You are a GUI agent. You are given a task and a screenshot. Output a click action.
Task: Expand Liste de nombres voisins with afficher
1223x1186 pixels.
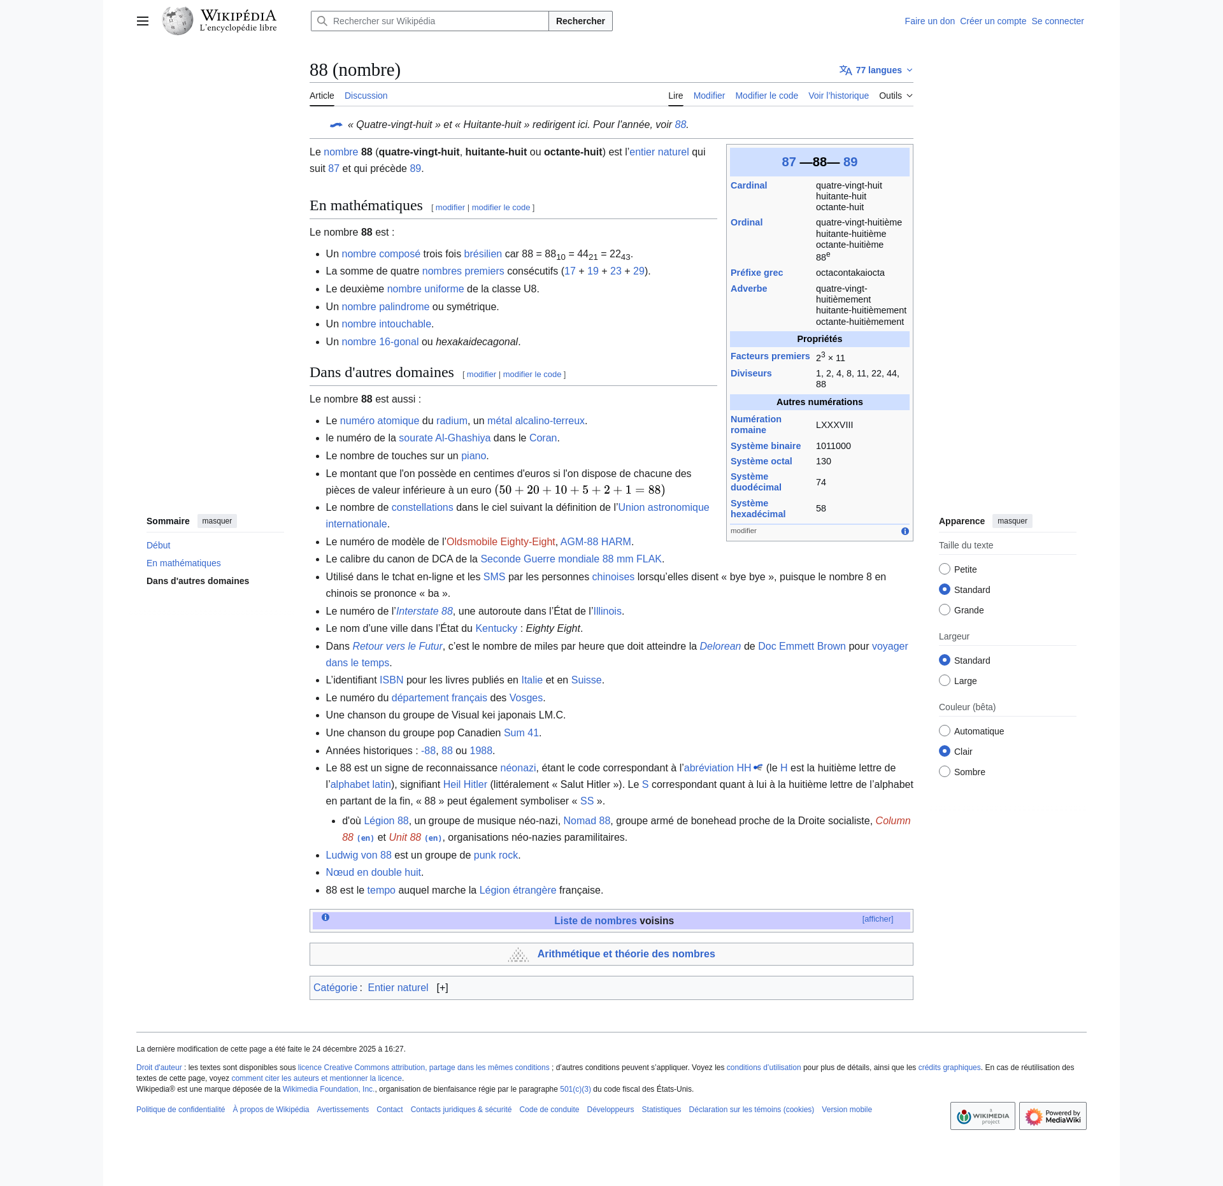point(877,919)
